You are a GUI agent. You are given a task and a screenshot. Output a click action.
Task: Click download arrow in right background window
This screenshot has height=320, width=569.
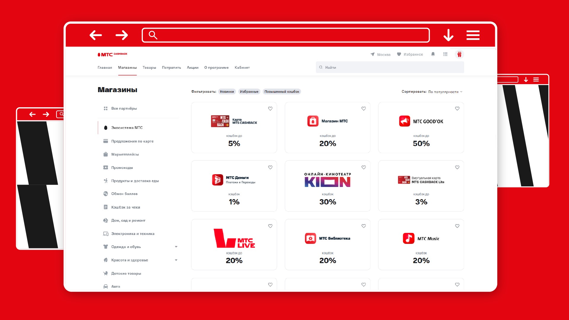pyautogui.click(x=526, y=80)
